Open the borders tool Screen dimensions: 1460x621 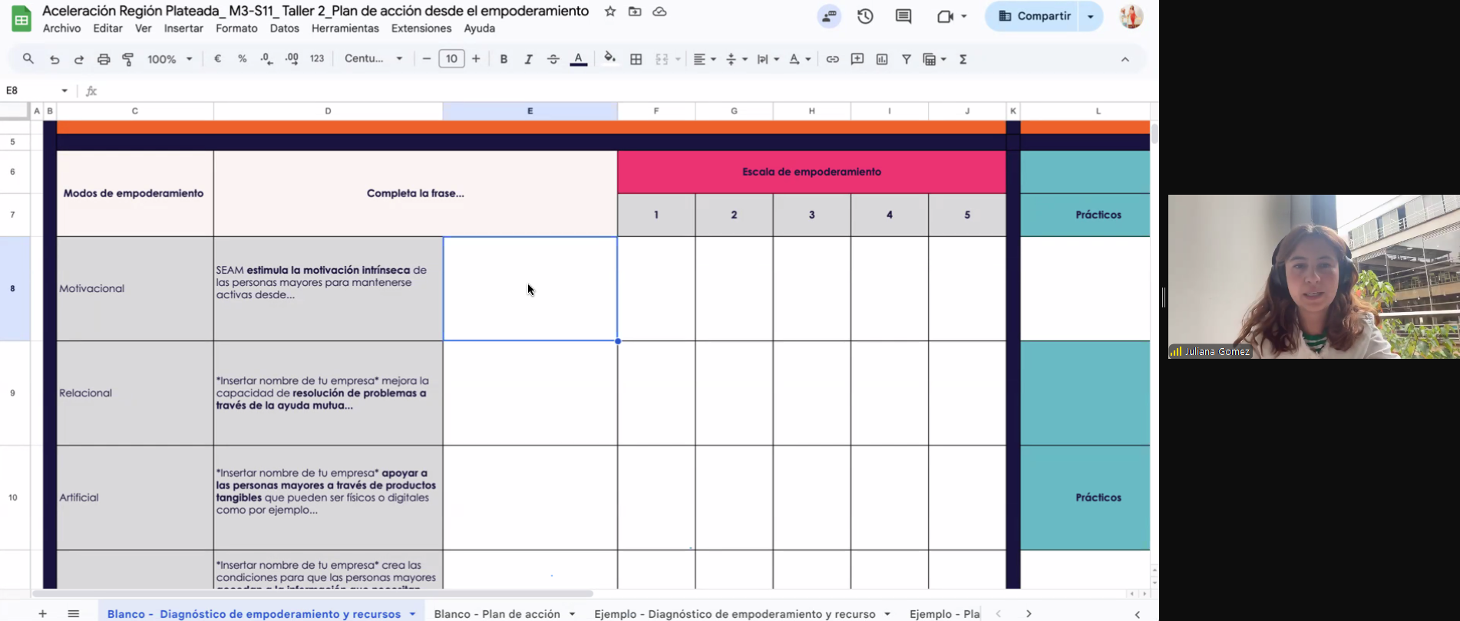[636, 59]
